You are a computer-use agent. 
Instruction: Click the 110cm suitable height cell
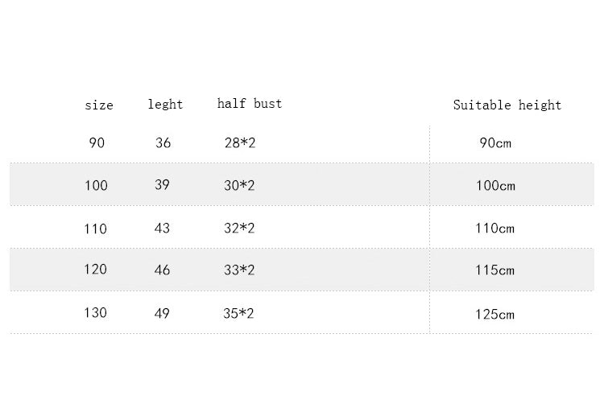click(x=494, y=228)
